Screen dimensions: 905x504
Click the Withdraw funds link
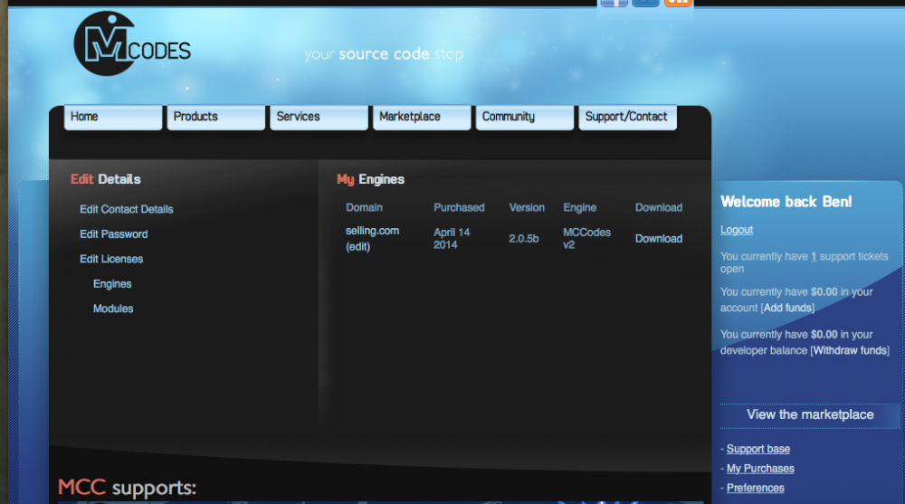pyautogui.click(x=850, y=351)
